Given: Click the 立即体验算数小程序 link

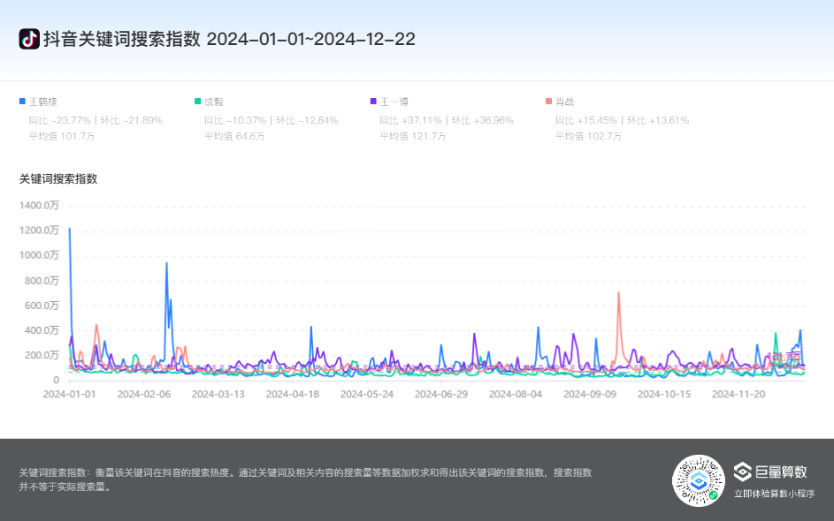Looking at the screenshot, I should [775, 494].
